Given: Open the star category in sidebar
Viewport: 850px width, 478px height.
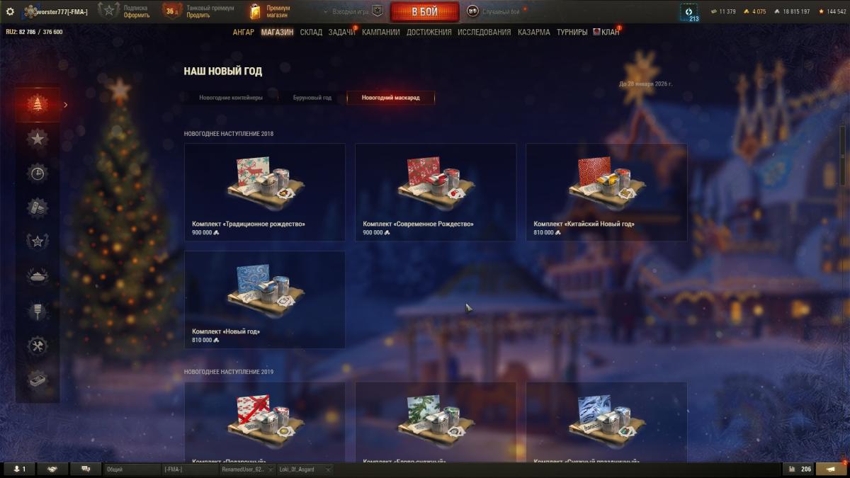Looking at the screenshot, I should [x=38, y=139].
